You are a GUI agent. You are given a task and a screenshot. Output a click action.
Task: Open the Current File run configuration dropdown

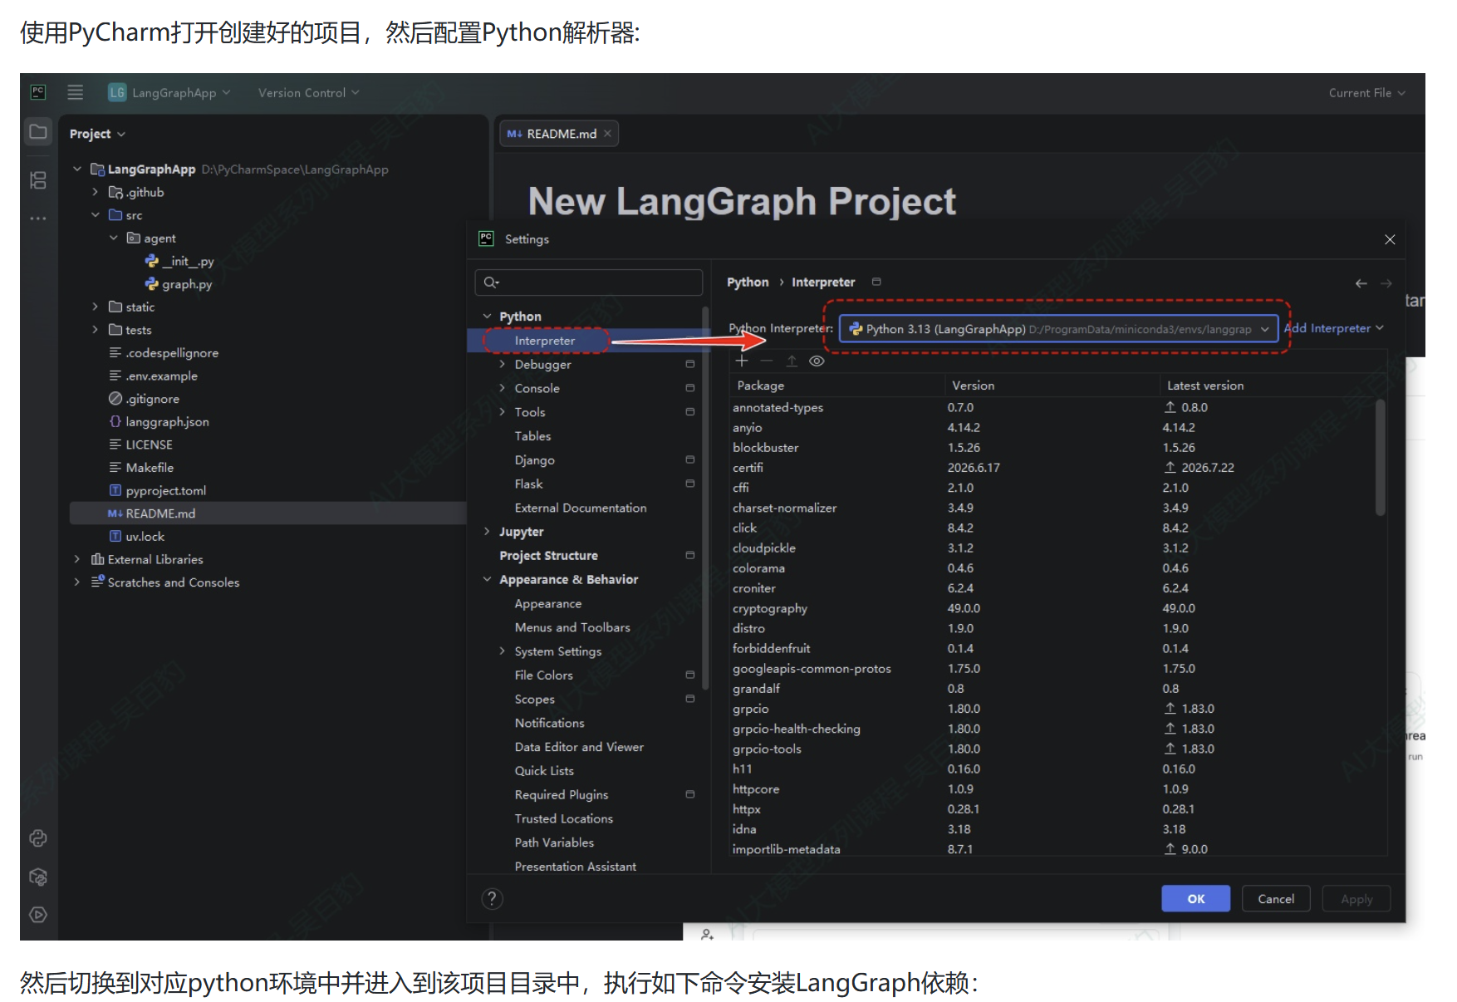1366,93
